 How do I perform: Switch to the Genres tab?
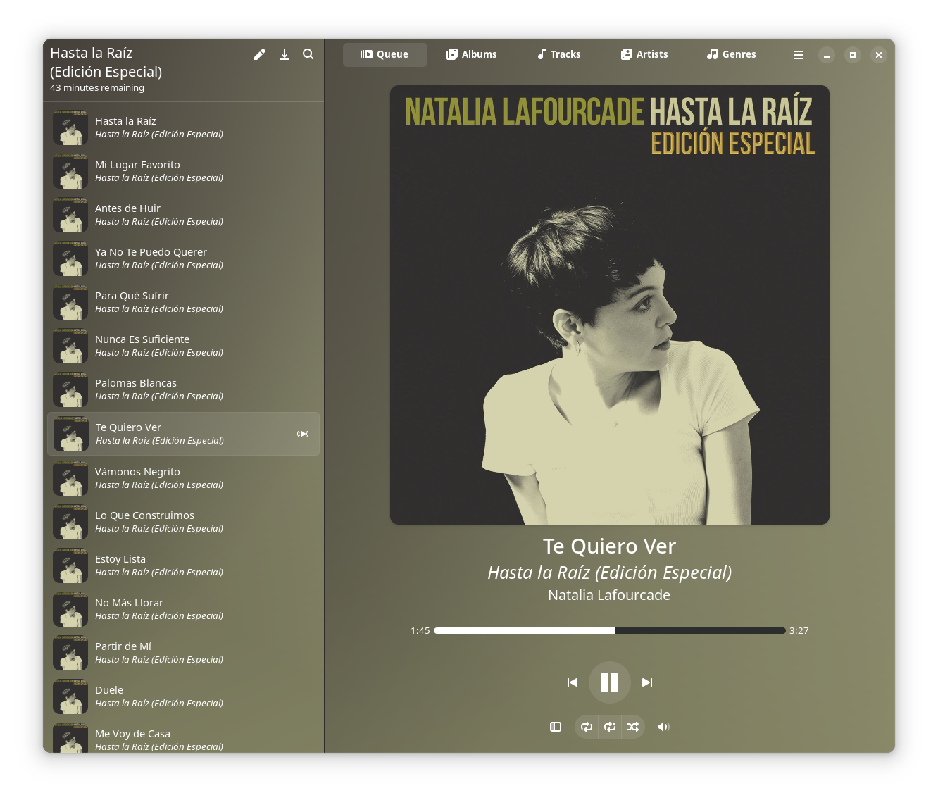click(732, 55)
